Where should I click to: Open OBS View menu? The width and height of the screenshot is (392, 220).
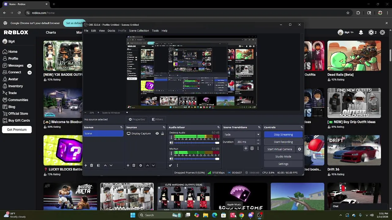pyautogui.click(x=102, y=31)
